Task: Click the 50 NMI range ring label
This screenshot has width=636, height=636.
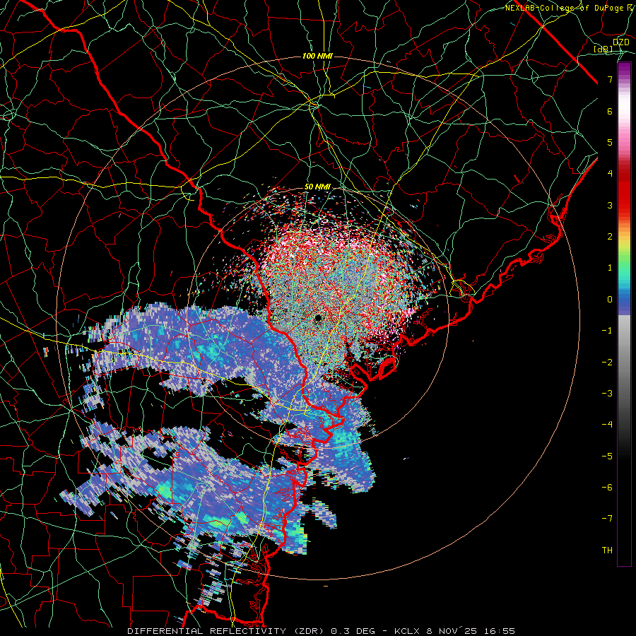Action: [x=317, y=187]
